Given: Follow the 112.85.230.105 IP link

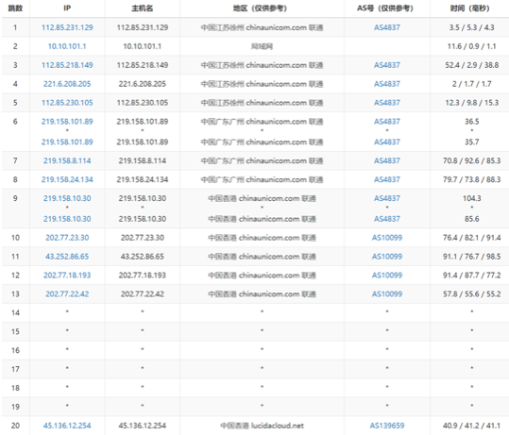Looking at the screenshot, I should [x=67, y=103].
